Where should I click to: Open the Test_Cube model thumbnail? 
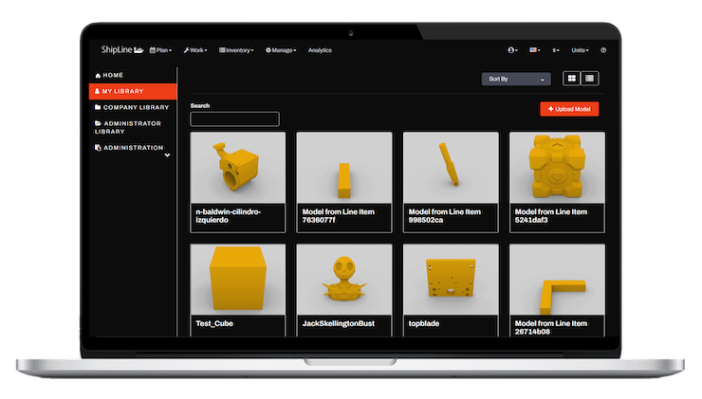click(238, 280)
